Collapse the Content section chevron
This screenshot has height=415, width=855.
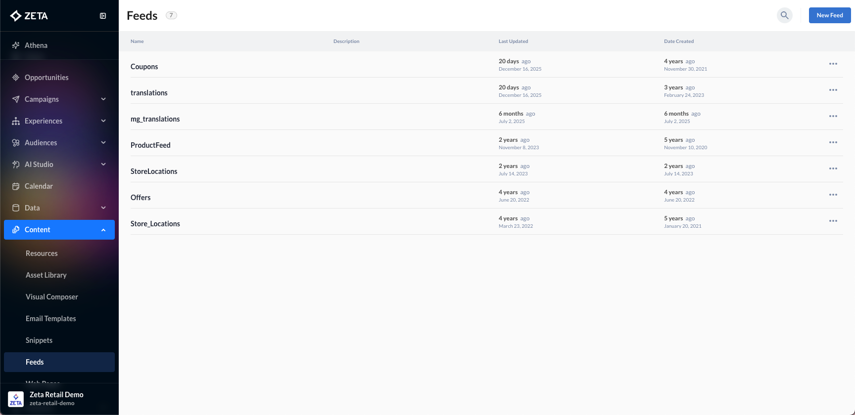click(x=103, y=230)
